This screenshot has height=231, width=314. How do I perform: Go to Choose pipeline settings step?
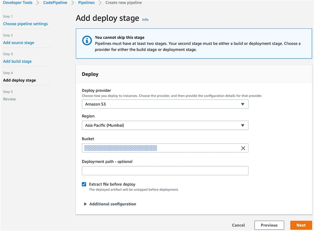pos(26,24)
